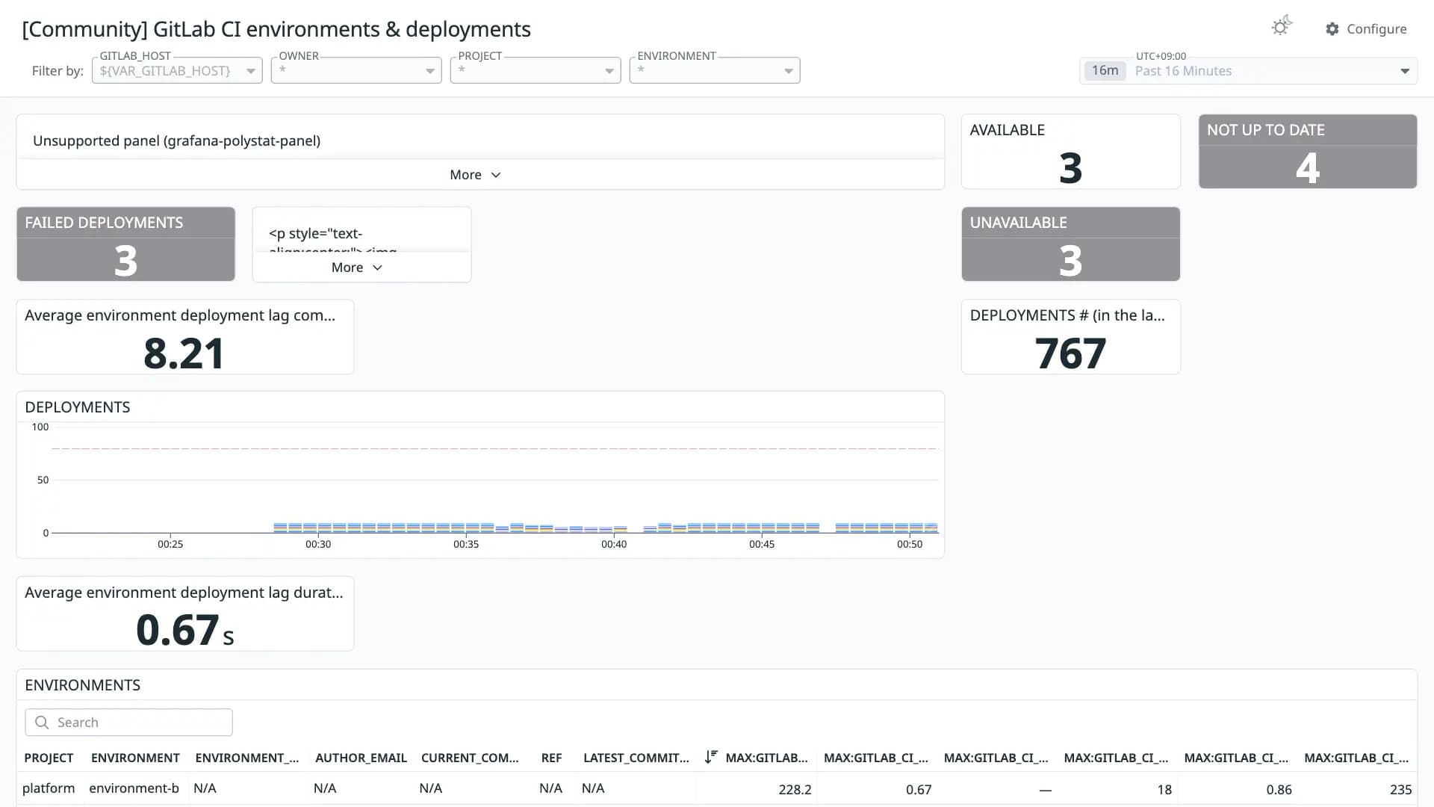
Task: Click the lag duration value 0.67 s
Action: 184,630
